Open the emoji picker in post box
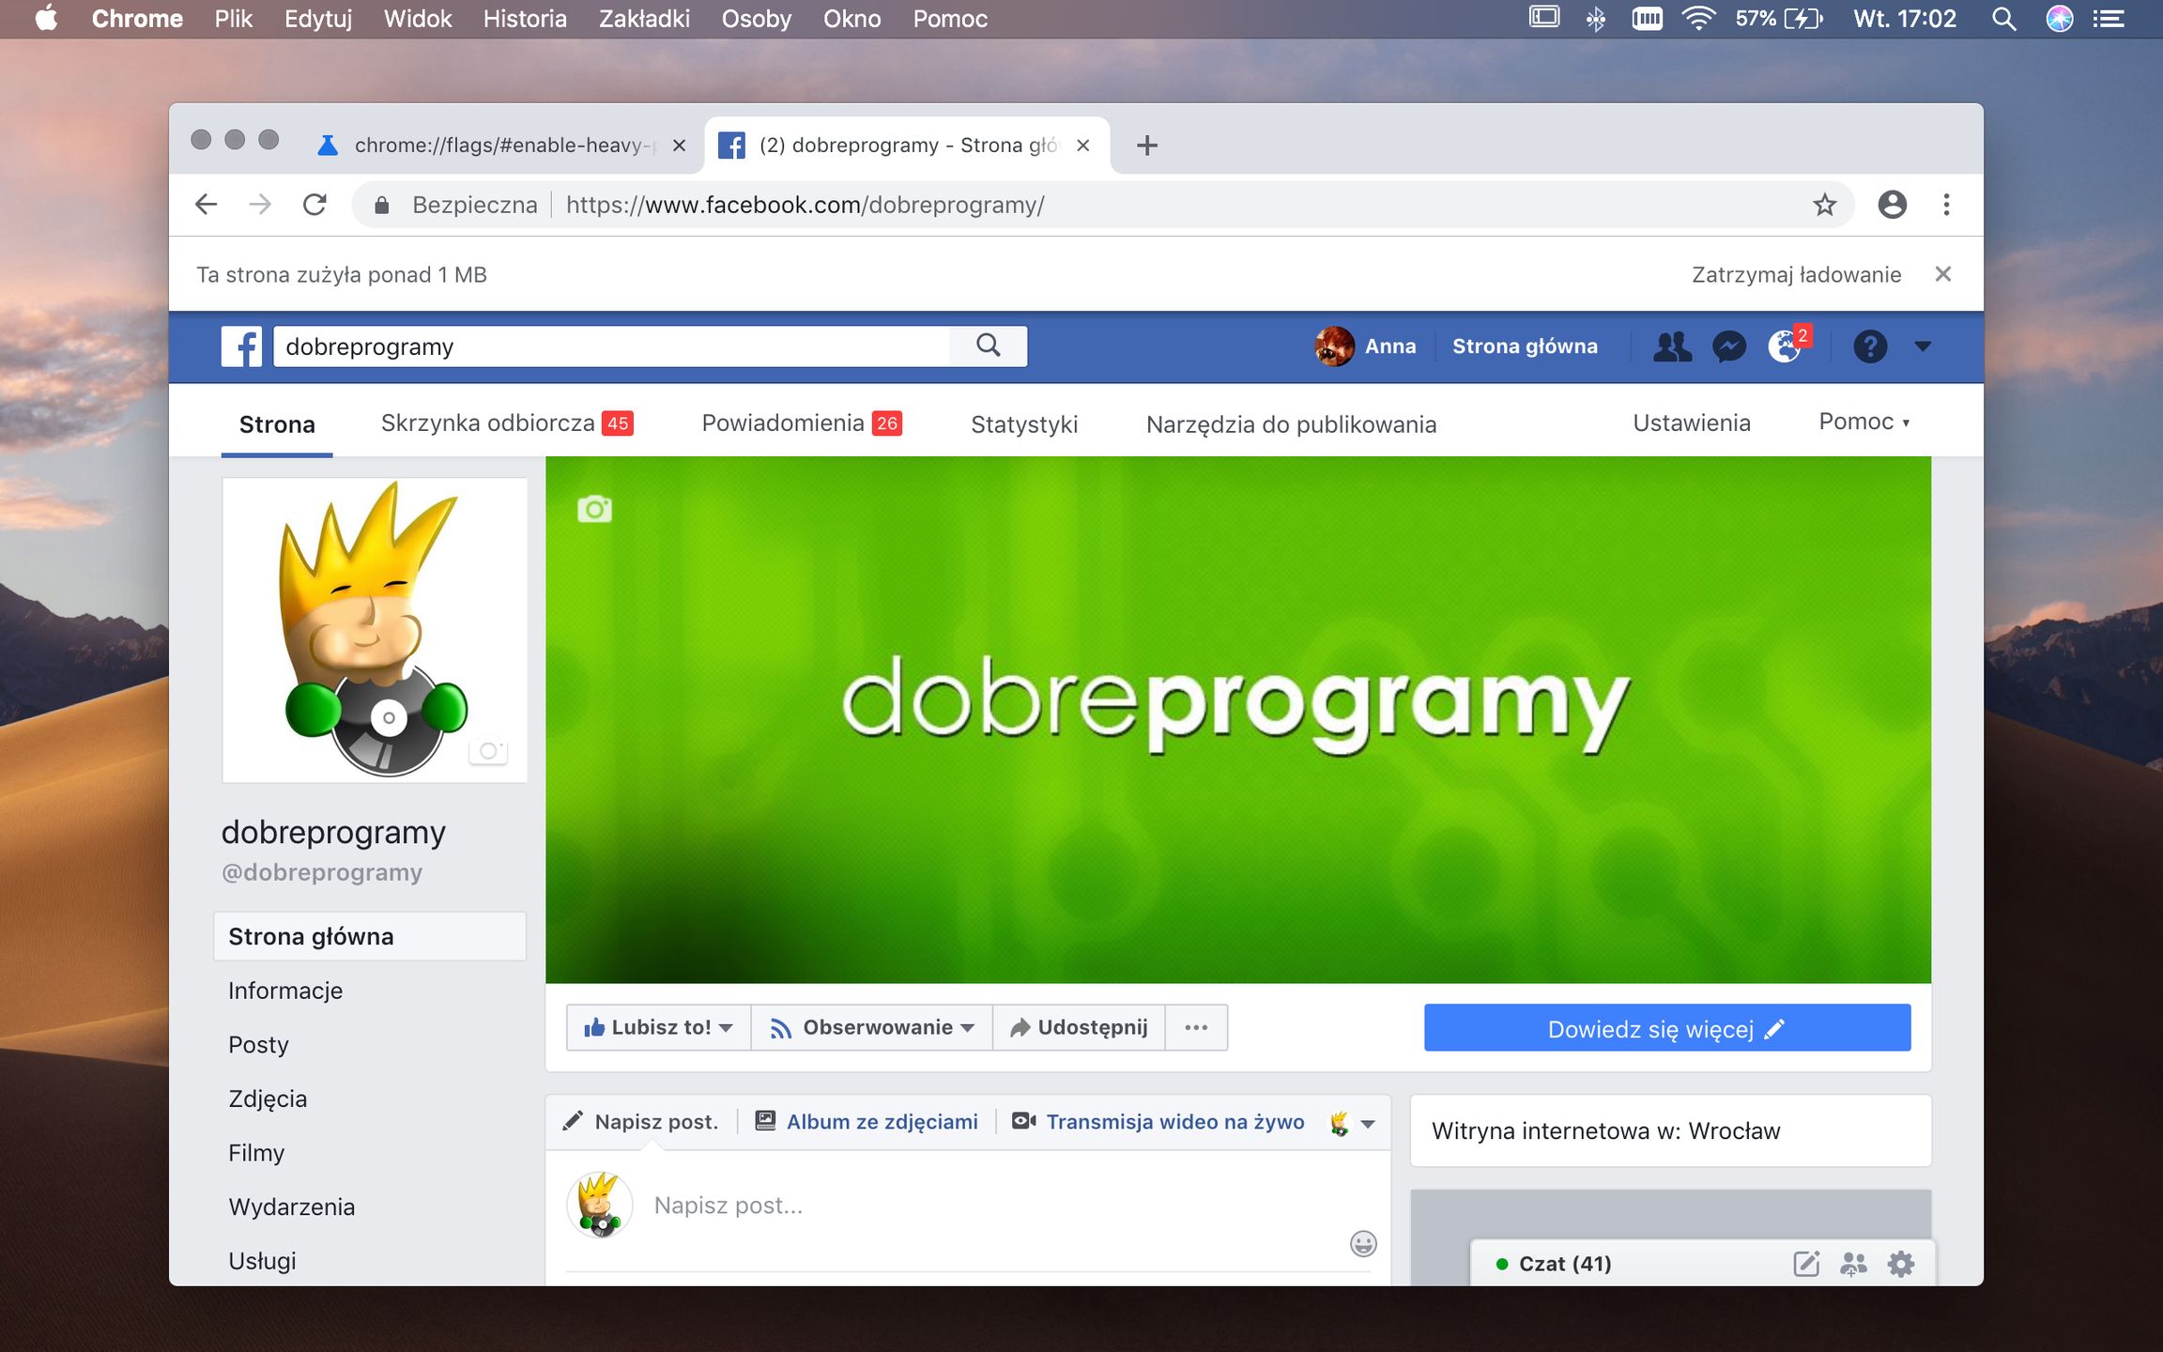This screenshot has height=1352, width=2163. (1363, 1244)
